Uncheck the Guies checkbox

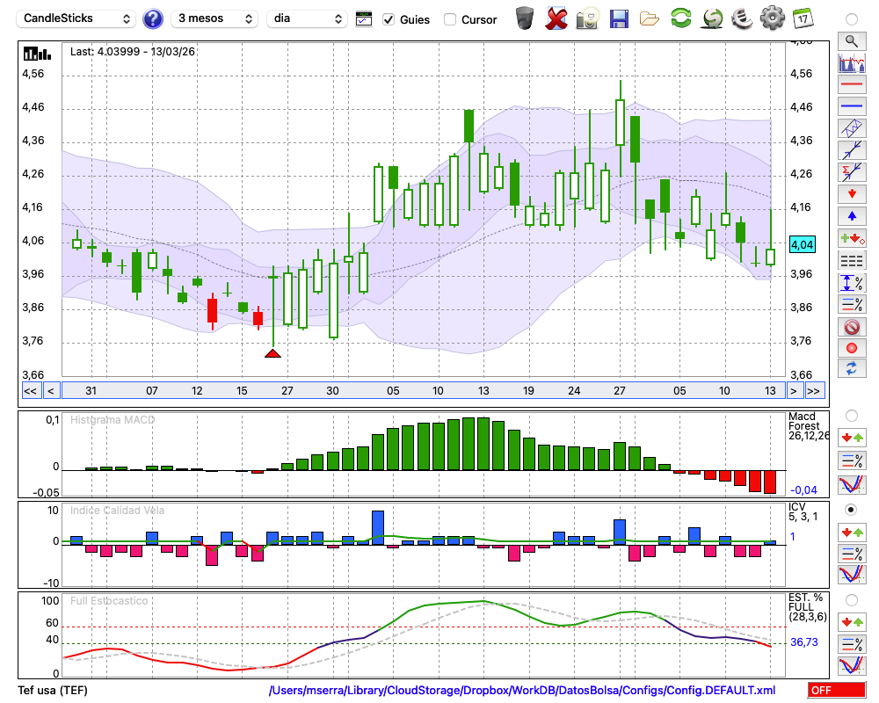pyautogui.click(x=389, y=19)
